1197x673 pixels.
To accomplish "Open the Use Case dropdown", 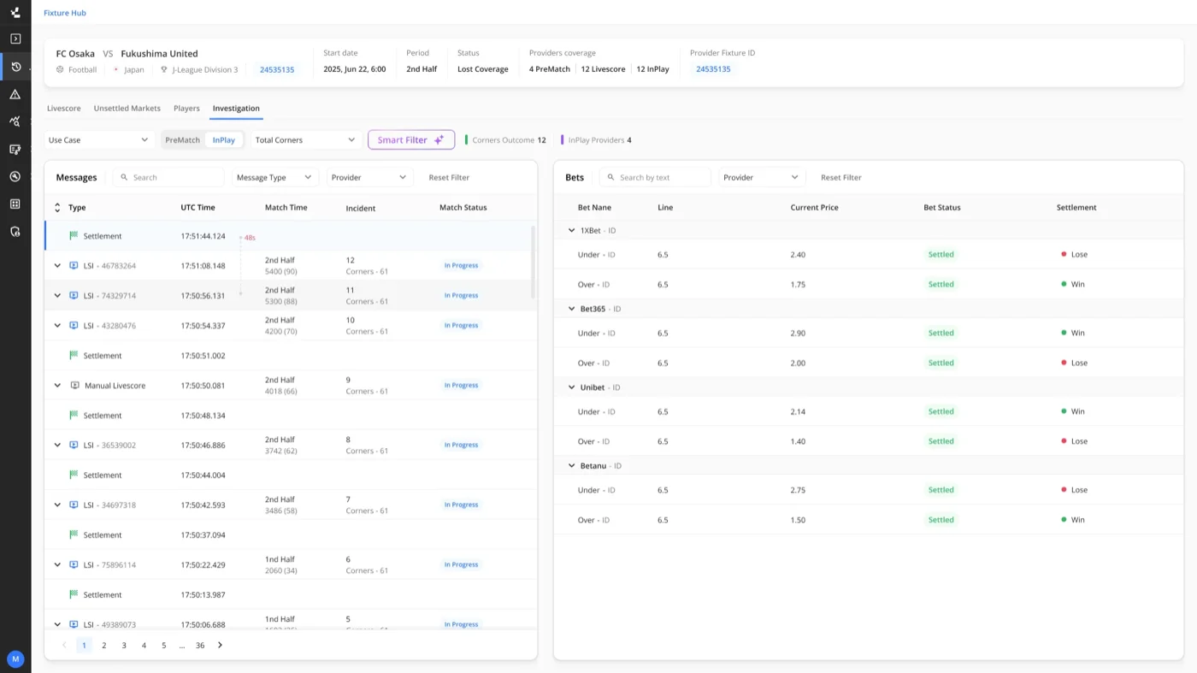I will tap(98, 140).
